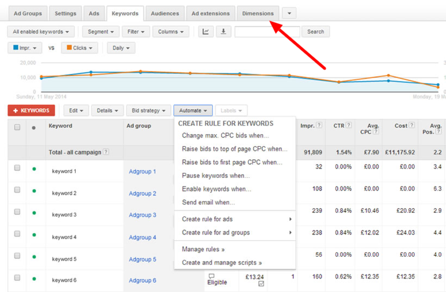
Task: Switch to the Ad extensions tab
Action: click(211, 13)
